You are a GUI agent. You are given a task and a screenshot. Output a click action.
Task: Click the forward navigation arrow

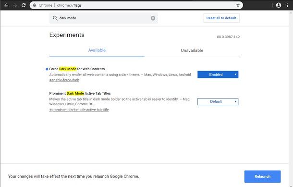[15, 5]
